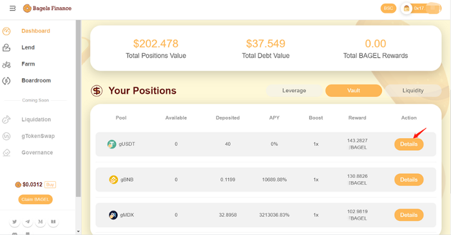Open the hamburger menu icon
The height and width of the screenshot is (235, 451).
coord(13,8)
